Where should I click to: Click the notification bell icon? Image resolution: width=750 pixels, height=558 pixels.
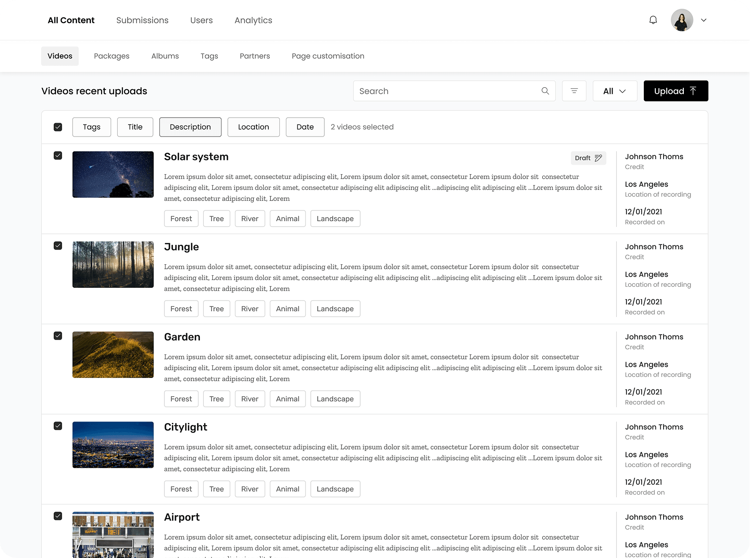653,20
